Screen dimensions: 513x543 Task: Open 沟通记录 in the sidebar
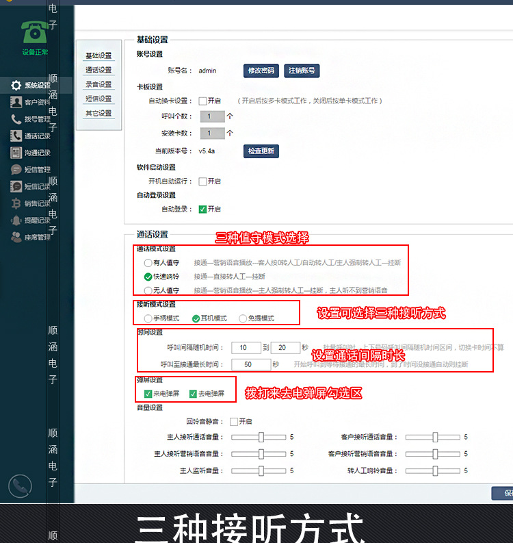pos(38,153)
